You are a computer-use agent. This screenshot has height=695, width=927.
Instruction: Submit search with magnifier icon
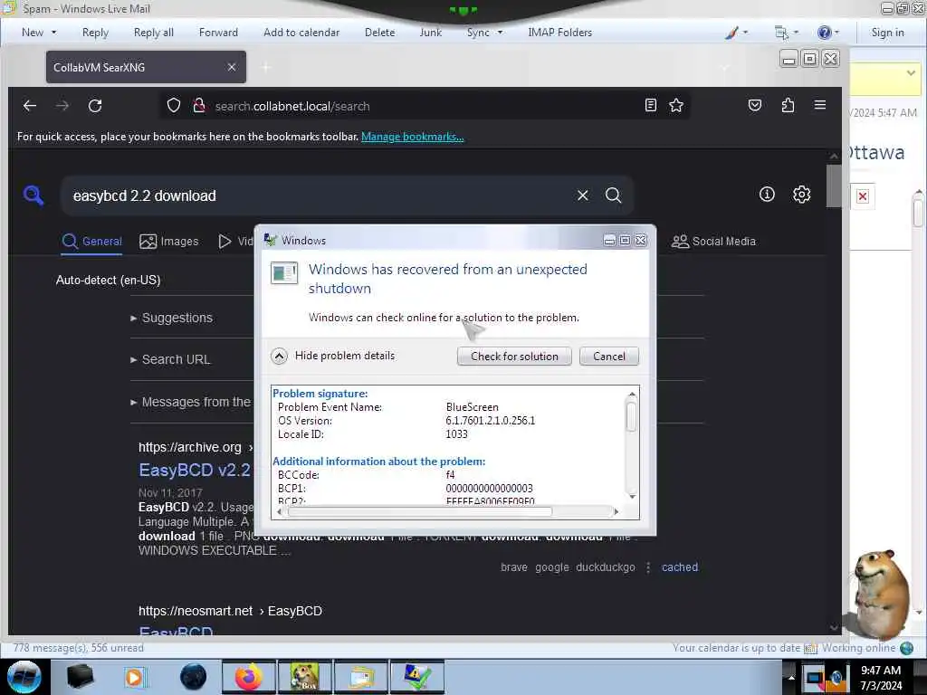tap(613, 195)
